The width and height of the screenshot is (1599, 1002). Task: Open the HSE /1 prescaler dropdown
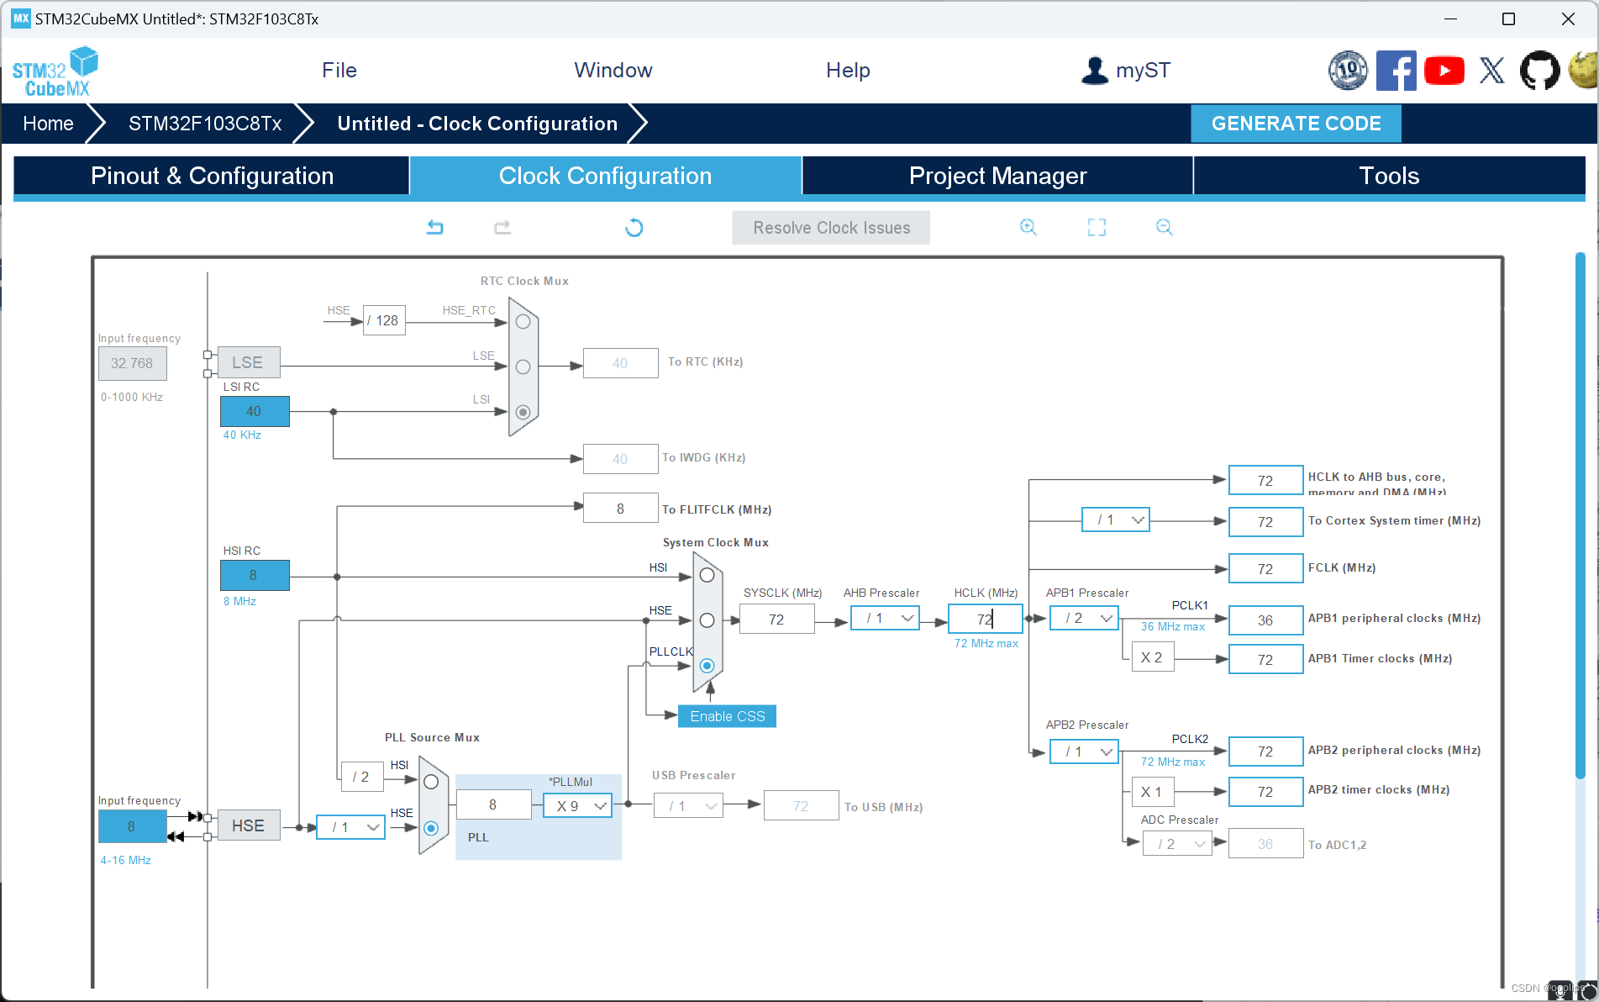[x=350, y=827]
